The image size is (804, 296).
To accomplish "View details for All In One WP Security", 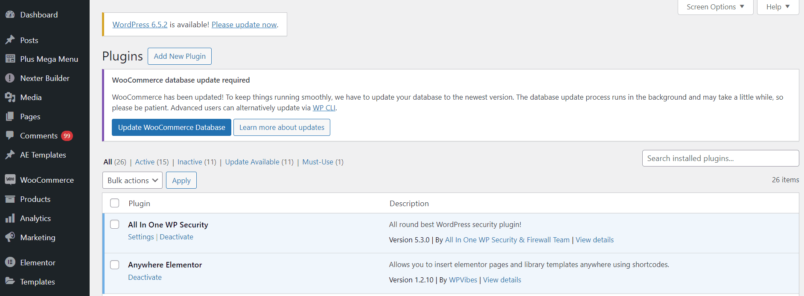I will tap(594, 240).
